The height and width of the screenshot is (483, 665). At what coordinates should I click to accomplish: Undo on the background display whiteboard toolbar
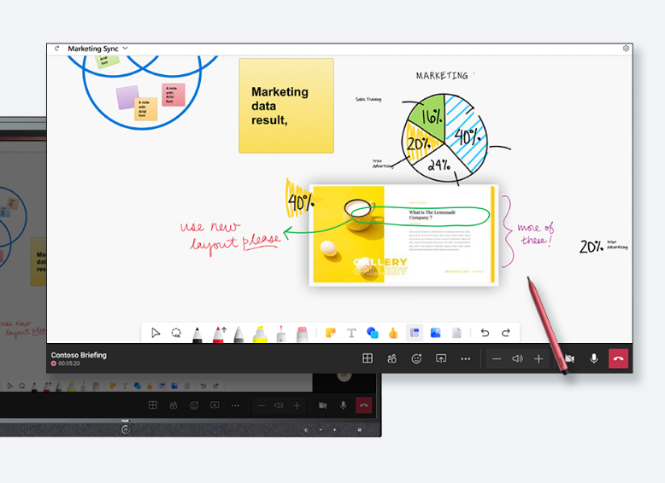tap(203, 386)
